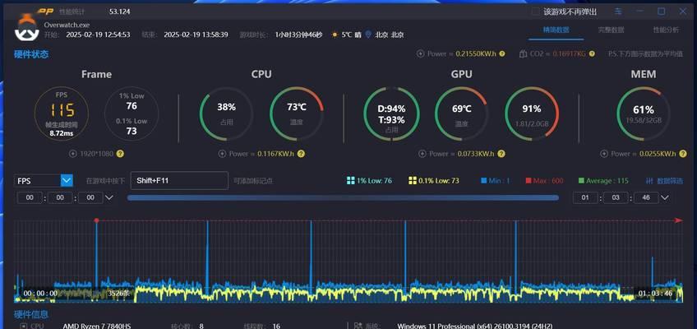Switch to the 精简数据 tab

pyautogui.click(x=556, y=30)
